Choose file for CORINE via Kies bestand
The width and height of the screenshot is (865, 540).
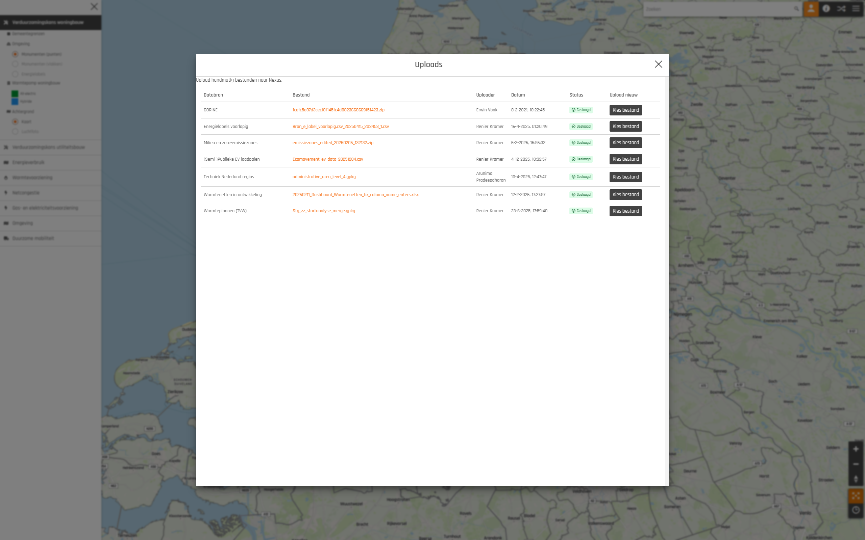tap(625, 110)
